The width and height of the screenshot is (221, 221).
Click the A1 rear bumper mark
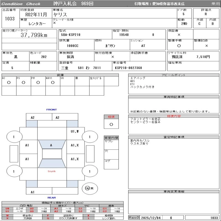point(33,192)
